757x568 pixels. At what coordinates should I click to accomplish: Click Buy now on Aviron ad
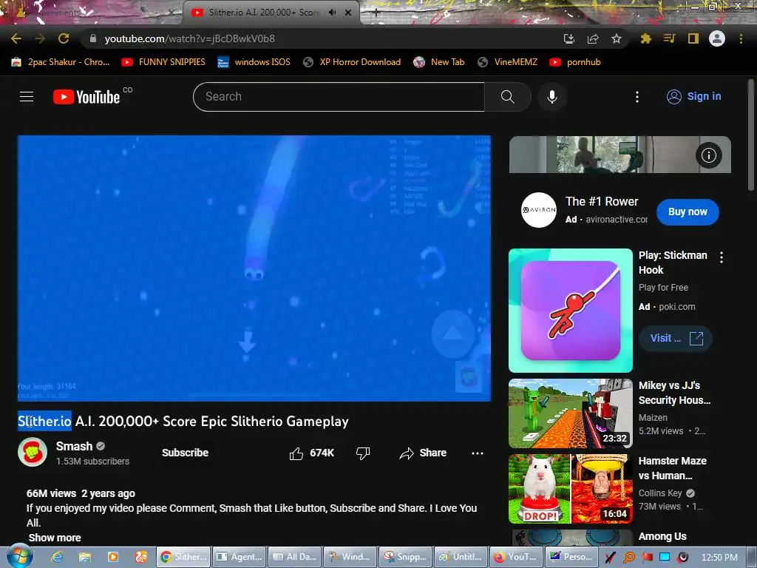[x=688, y=212]
